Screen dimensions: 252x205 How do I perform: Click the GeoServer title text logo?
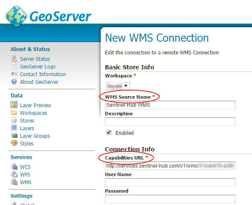tap(60, 17)
